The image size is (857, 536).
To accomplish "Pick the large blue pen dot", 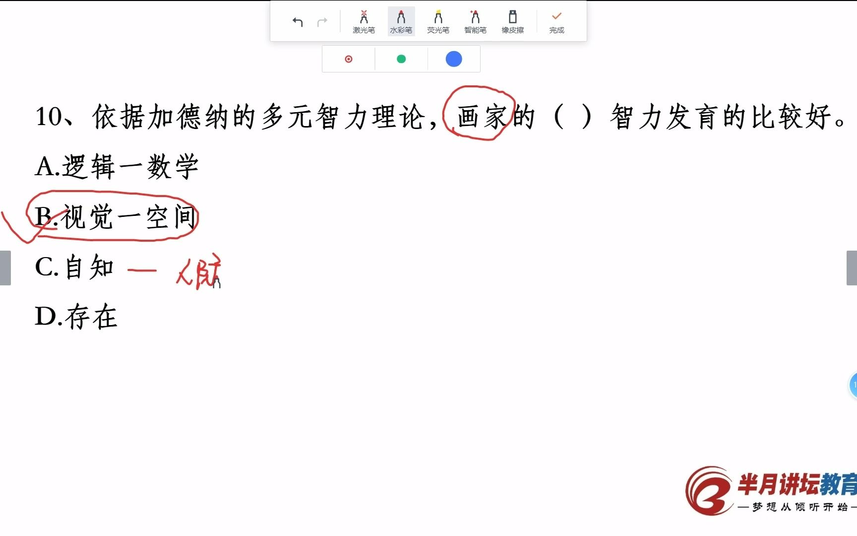I will (x=454, y=59).
